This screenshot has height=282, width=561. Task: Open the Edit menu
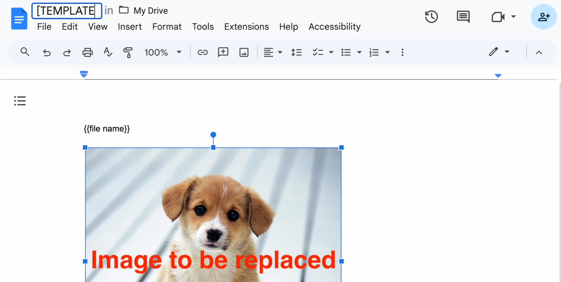click(70, 27)
